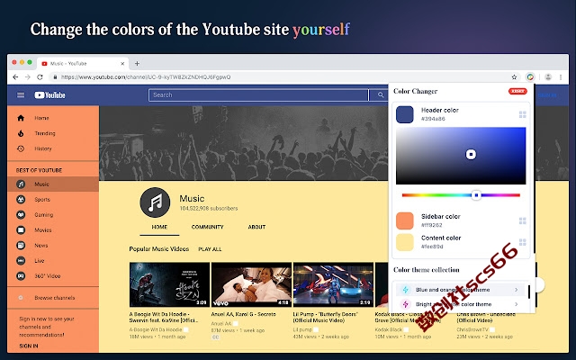Viewport: 576px width, 360px height.
Task: Click the News icon in sidebar
Action: [x=21, y=246]
